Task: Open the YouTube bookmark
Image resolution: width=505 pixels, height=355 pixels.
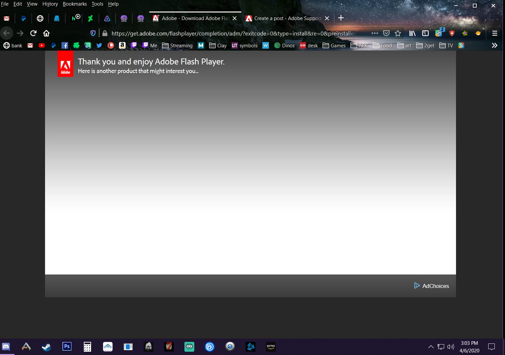Action: tap(42, 45)
